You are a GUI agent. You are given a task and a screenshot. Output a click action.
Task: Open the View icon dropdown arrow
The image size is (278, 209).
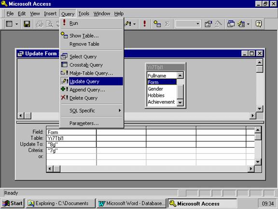(x=16, y=24)
